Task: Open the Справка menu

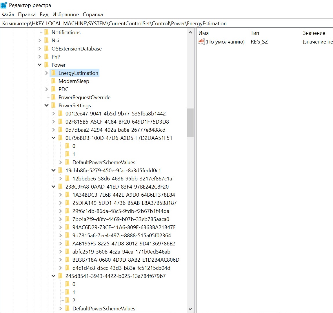Action: point(93,15)
